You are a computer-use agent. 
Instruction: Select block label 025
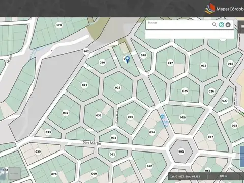point(185,91)
